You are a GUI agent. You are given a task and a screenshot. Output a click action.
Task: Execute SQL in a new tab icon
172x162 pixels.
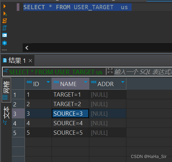click(x=5, y=14)
